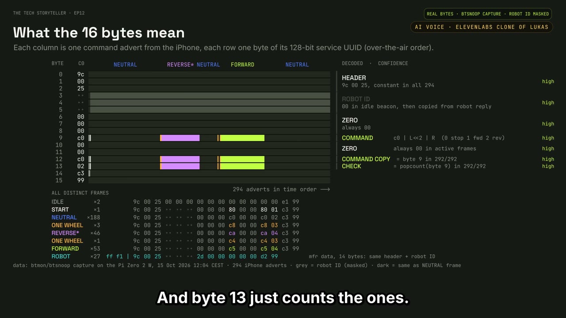Click the "REAL BYTES · BTSNOOP CAPTURE" badge

pyautogui.click(x=488, y=14)
